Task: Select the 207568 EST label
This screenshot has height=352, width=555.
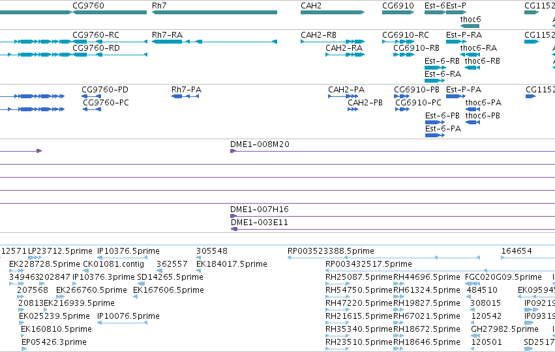Action: click(33, 290)
